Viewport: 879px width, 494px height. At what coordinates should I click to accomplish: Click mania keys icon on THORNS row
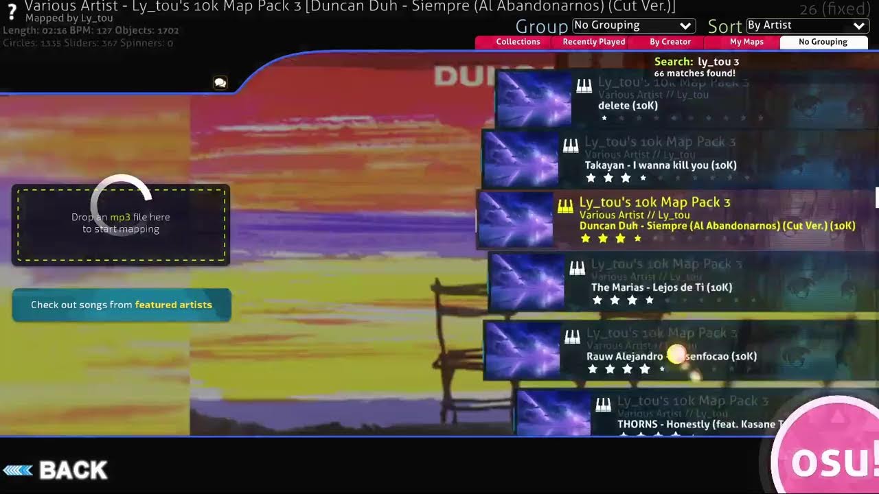(x=603, y=405)
